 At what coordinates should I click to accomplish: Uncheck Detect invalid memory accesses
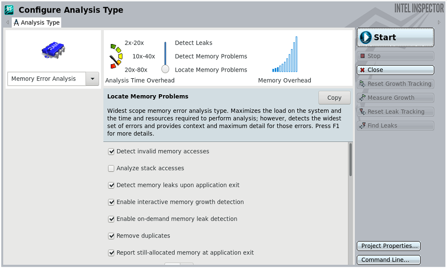point(111,152)
